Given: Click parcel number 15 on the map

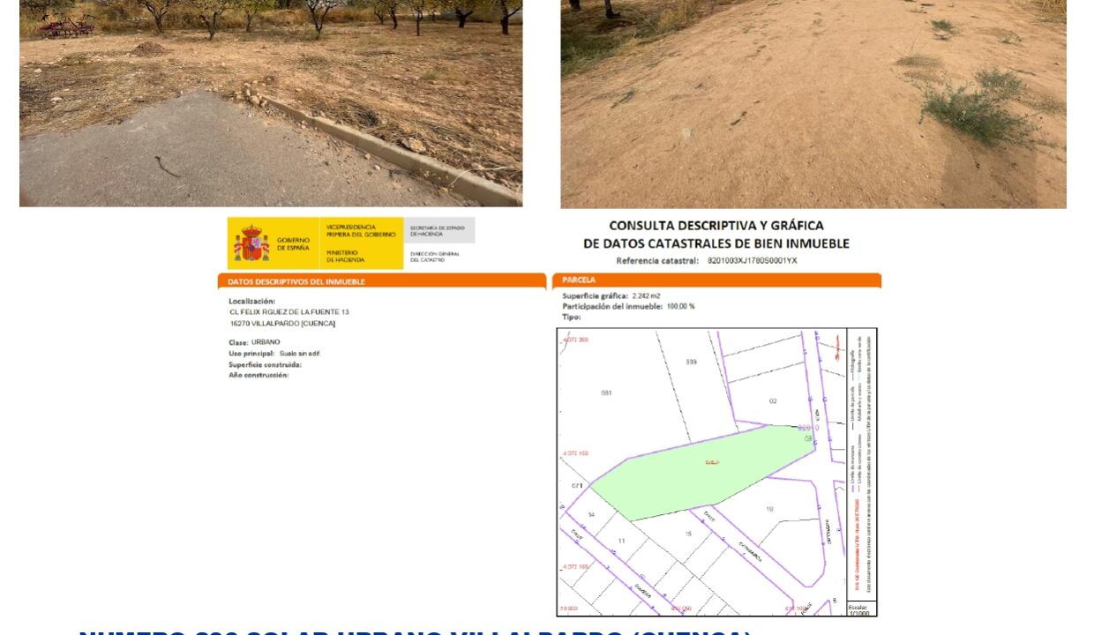Looking at the screenshot, I should [688, 534].
